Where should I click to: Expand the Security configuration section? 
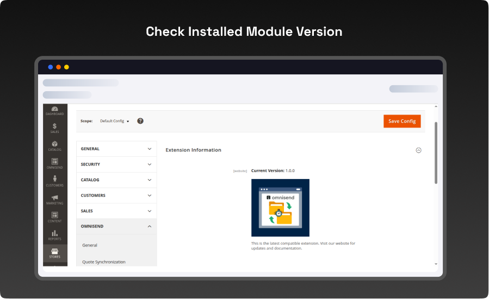[116, 164]
